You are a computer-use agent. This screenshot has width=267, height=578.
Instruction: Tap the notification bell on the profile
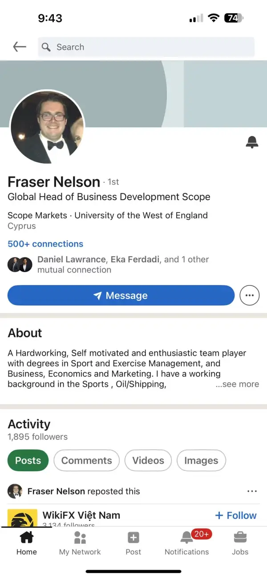pos(252,142)
